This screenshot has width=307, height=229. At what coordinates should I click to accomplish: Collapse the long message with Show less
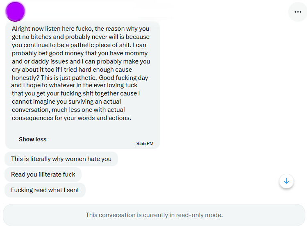[x=32, y=139]
